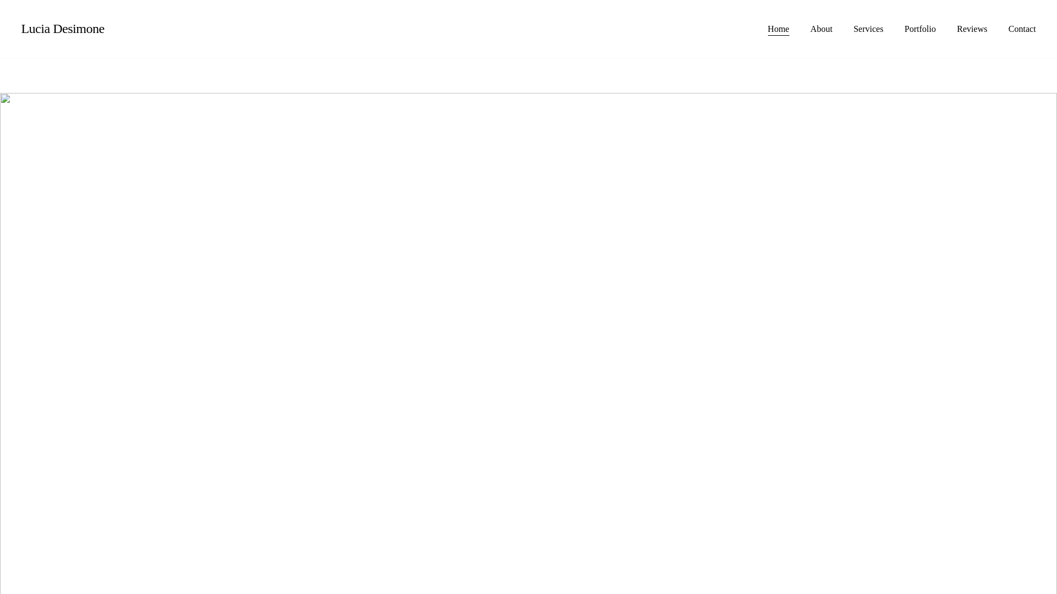1057x594 pixels.
Task: Navigate to the Reviews section
Action: (x=972, y=29)
